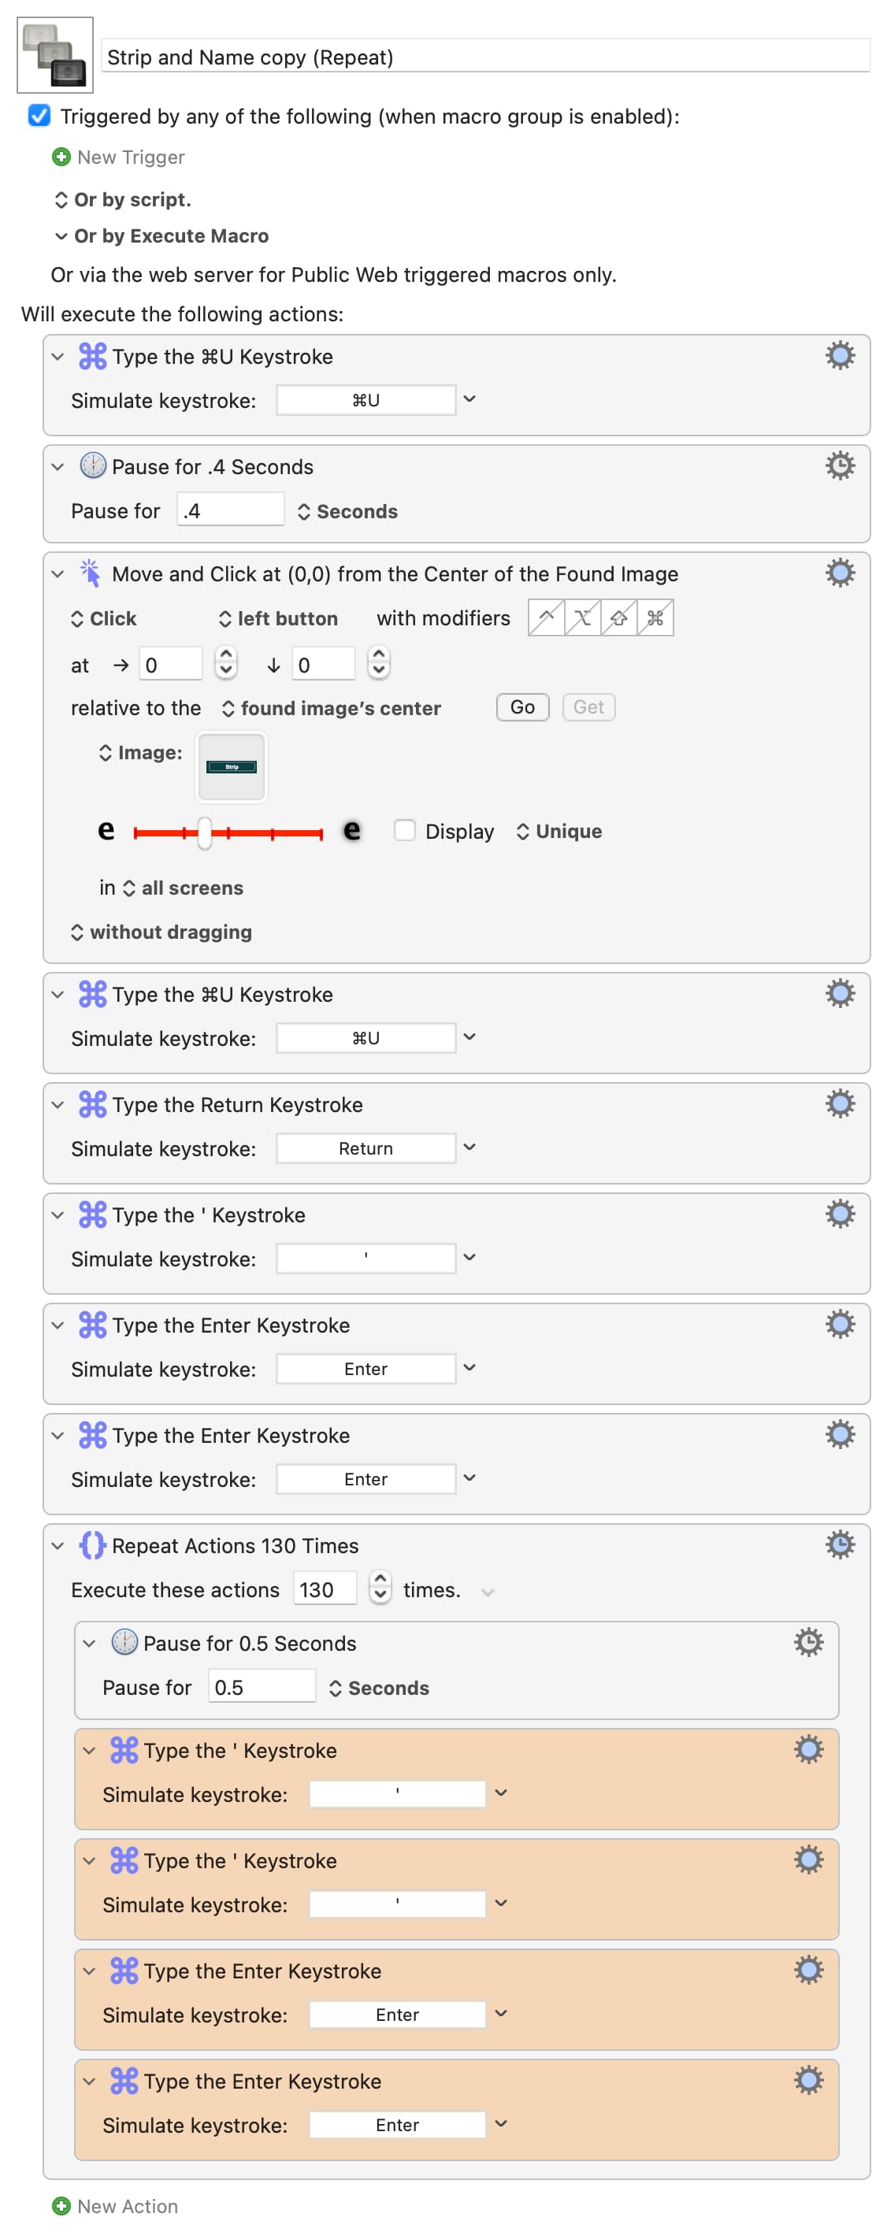
Task: Open gear menu for Type the Return Keystroke
Action: coord(838,1103)
